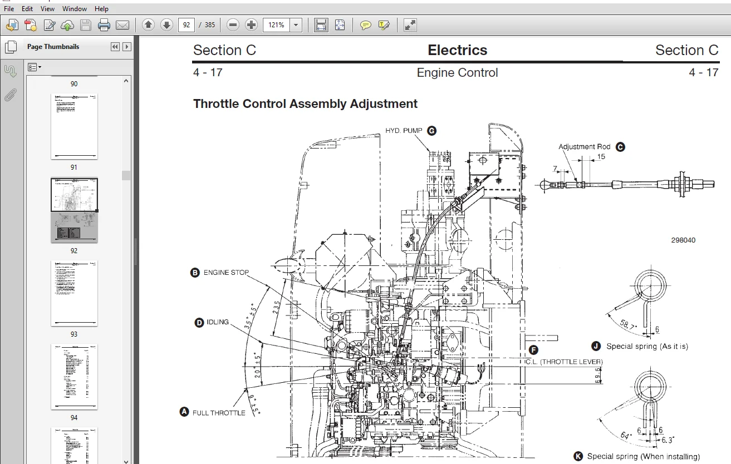The image size is (731, 464).
Task: Click the page number field showing 92
Action: tap(185, 25)
